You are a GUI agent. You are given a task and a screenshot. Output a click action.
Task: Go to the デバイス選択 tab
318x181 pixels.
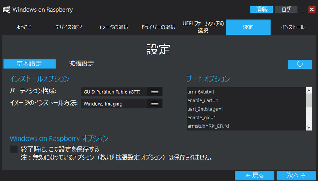(68, 27)
